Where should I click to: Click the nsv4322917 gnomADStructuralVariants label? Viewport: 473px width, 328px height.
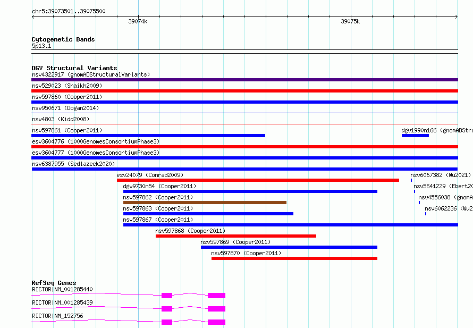coord(91,74)
